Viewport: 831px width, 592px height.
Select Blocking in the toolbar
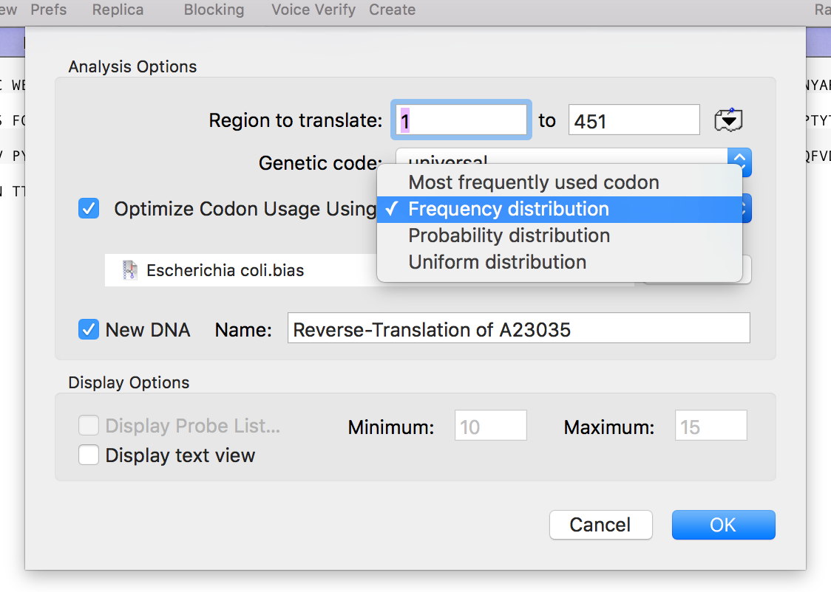[x=214, y=10]
